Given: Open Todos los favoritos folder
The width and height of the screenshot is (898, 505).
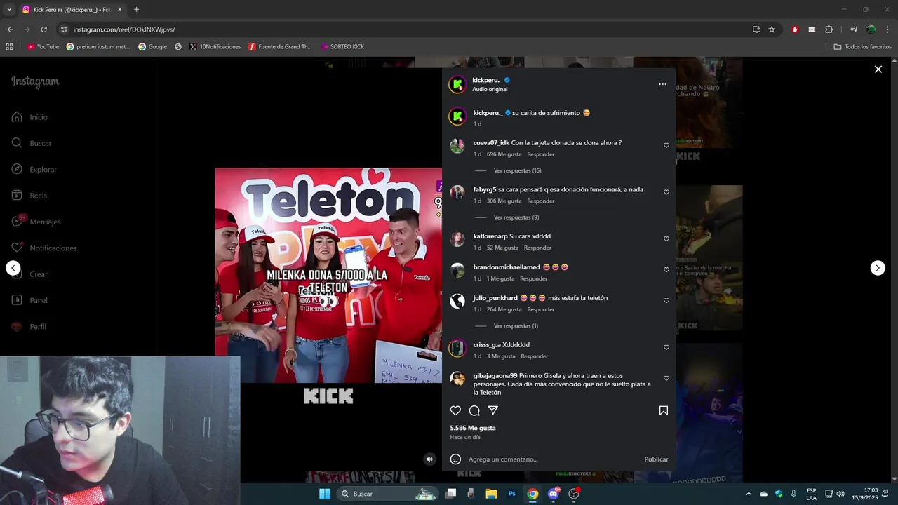Looking at the screenshot, I should pyautogui.click(x=862, y=47).
